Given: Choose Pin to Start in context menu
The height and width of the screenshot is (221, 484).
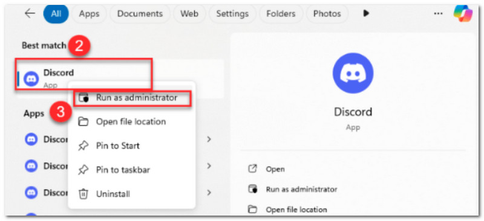Looking at the screenshot, I should pyautogui.click(x=132, y=146).
